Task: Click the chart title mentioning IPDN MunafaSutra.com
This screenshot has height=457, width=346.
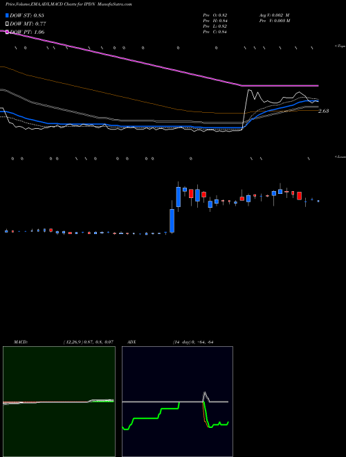Action: 69,5
